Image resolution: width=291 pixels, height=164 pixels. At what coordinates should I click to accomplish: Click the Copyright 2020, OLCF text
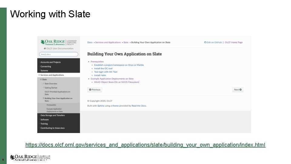pyautogui.click(x=100, y=101)
